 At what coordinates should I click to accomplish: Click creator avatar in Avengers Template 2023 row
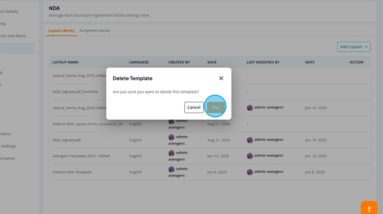point(171,153)
